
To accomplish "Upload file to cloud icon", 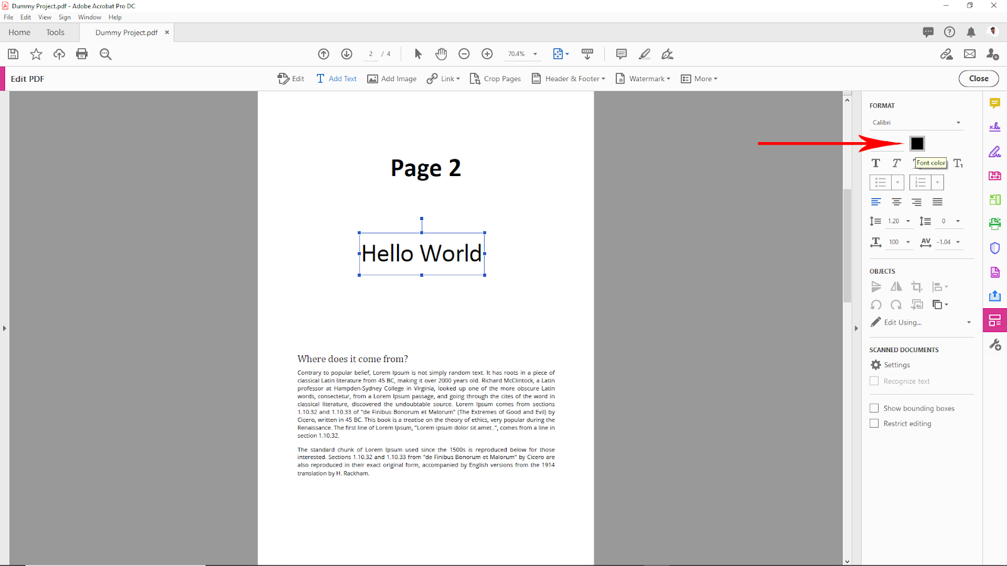I will click(x=59, y=54).
